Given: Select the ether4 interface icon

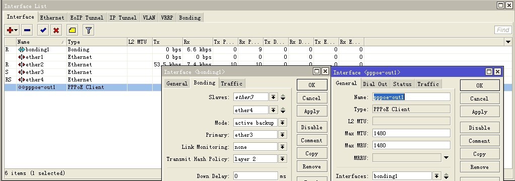Looking at the screenshot, I should pos(21,79).
